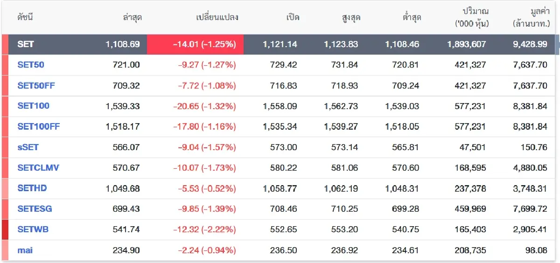This screenshot has height=263, width=560.
Task: Open the sSET index link
Action: point(28,147)
